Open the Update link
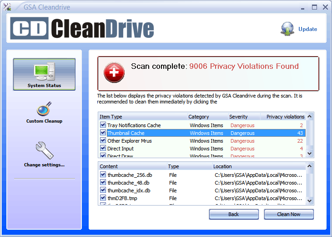 [307, 29]
